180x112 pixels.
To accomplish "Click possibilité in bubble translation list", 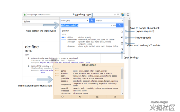I will tap(65, 79).
